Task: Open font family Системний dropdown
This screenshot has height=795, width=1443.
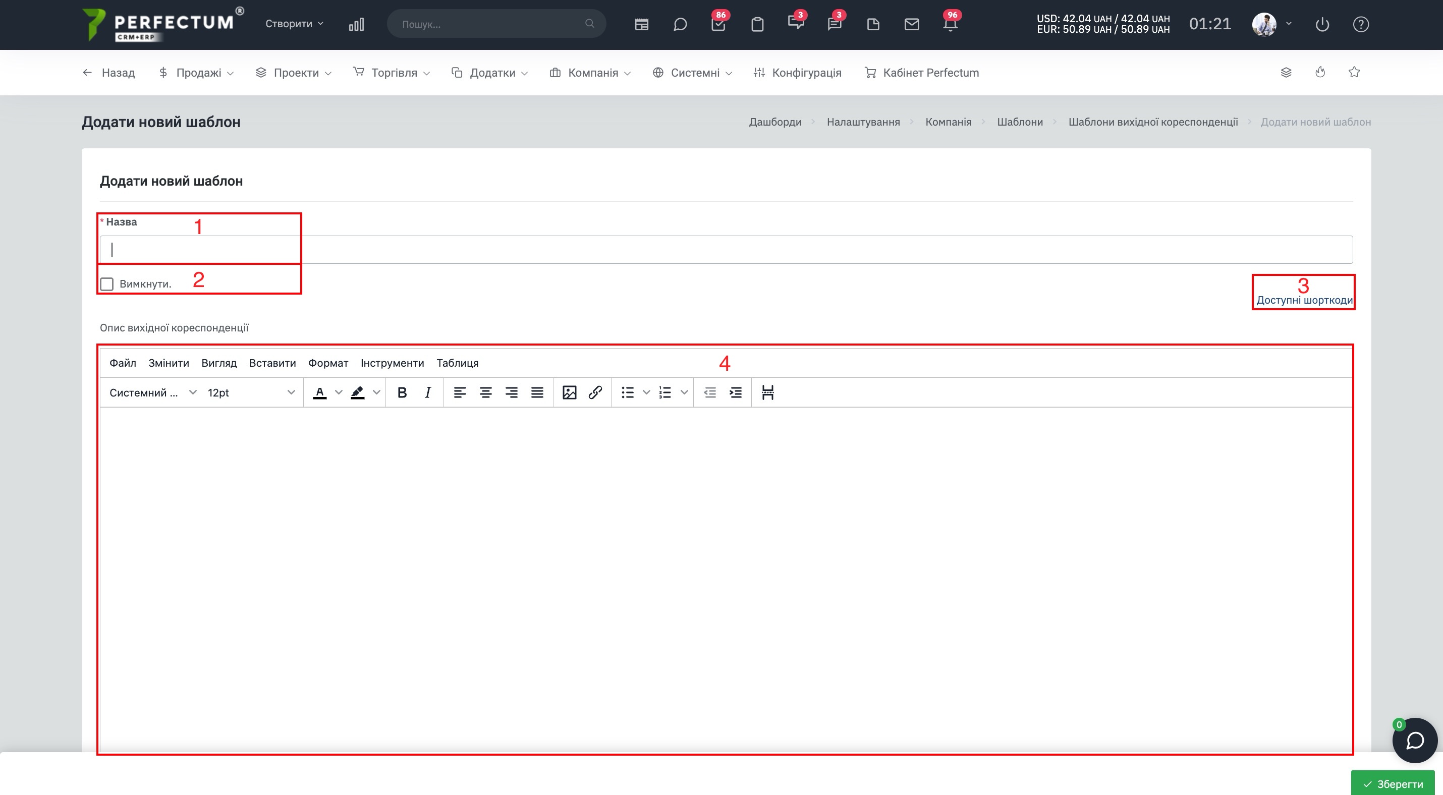Action: point(152,392)
